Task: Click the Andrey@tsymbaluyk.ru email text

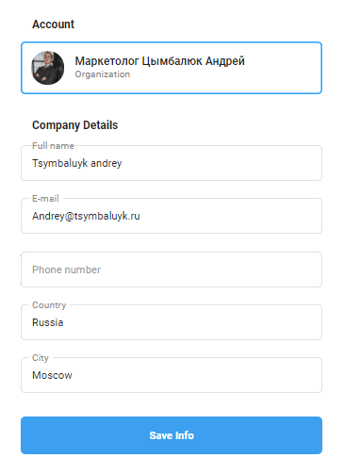Action: pos(86,216)
